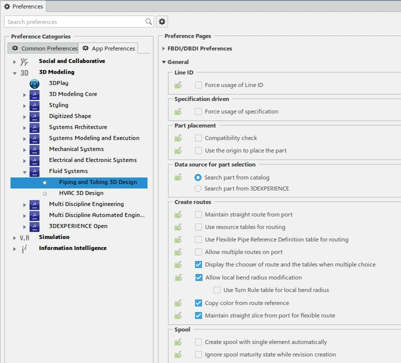Expand Simulation category tree node
401x363 pixels.
pos(15,237)
